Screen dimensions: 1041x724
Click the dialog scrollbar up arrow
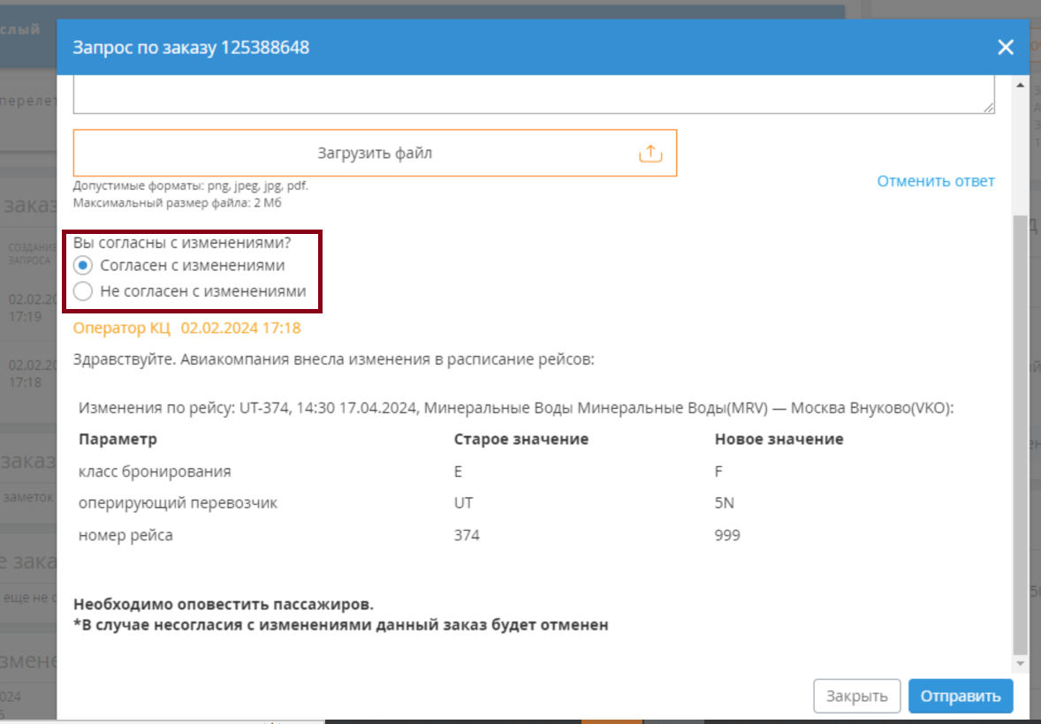(x=1021, y=86)
